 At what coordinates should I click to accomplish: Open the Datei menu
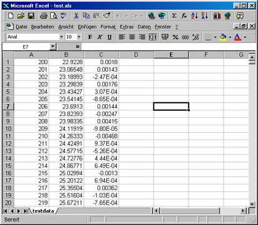(21, 27)
